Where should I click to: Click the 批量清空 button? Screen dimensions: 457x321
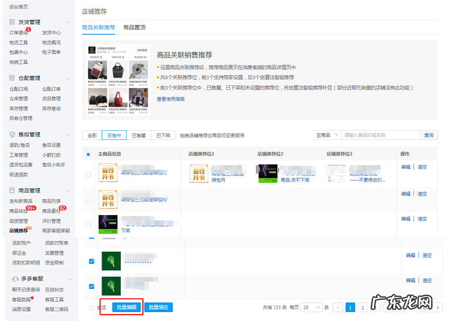159,308
